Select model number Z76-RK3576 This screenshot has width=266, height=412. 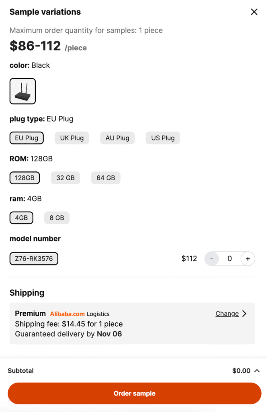tap(34, 259)
